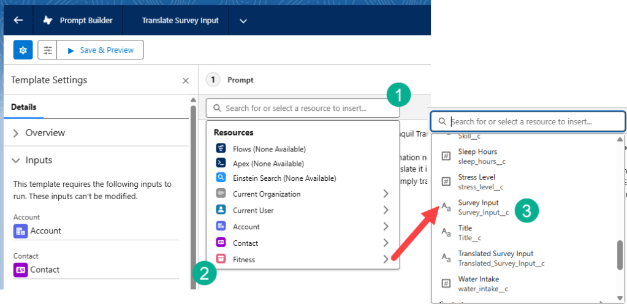Viewport: 627px width, 304px height.
Task: Click the Fitness object icon
Action: pyautogui.click(x=221, y=259)
